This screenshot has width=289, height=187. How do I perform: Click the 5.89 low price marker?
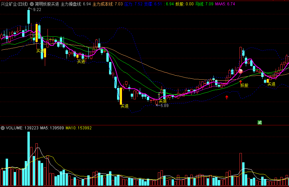pos(165,106)
